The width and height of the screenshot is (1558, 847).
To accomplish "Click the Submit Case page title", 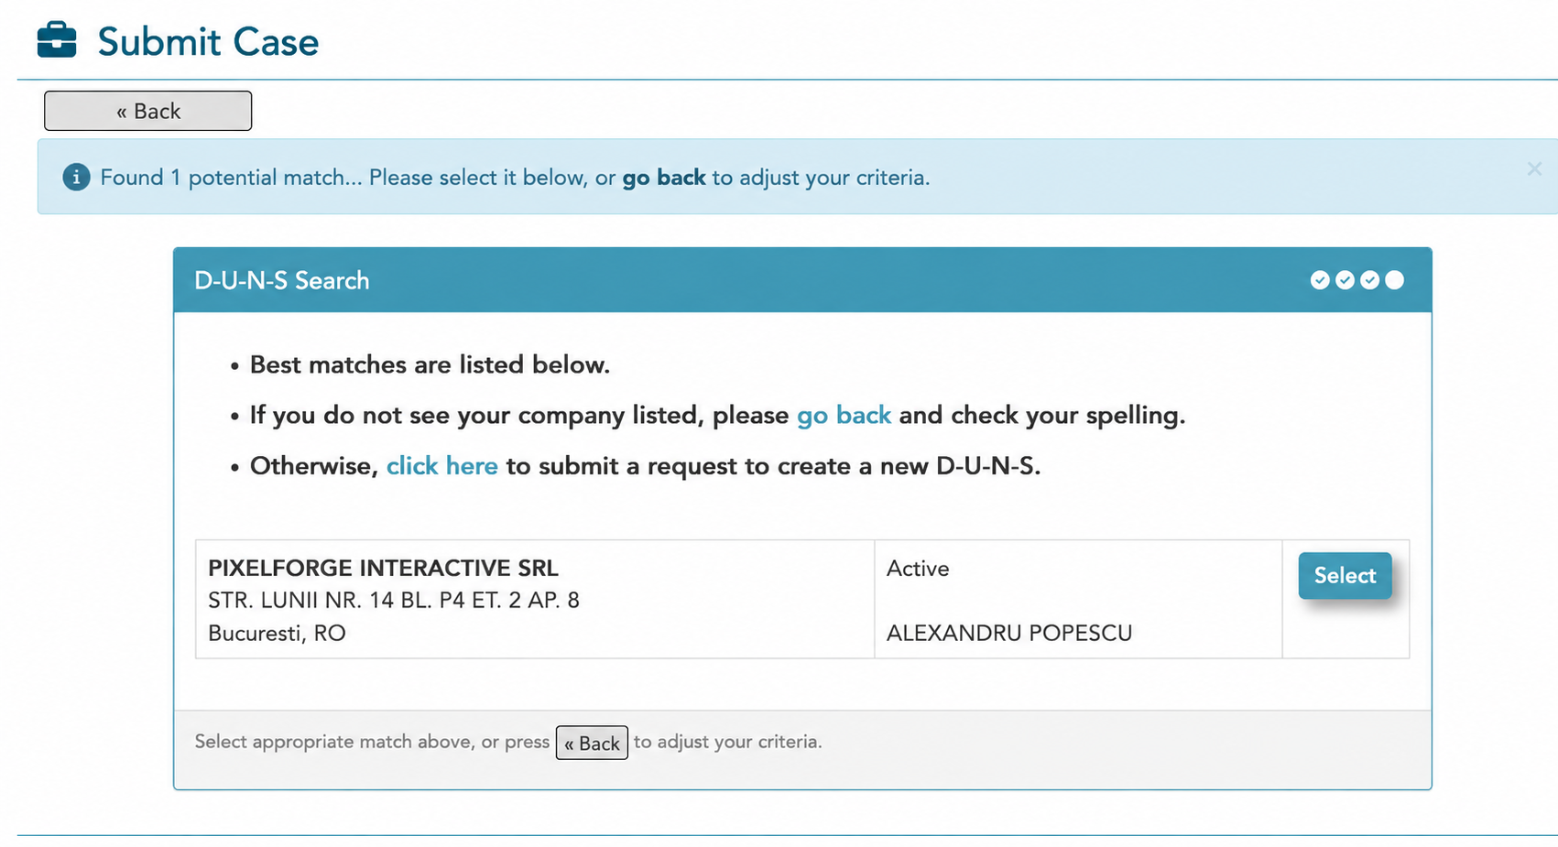I will (208, 42).
